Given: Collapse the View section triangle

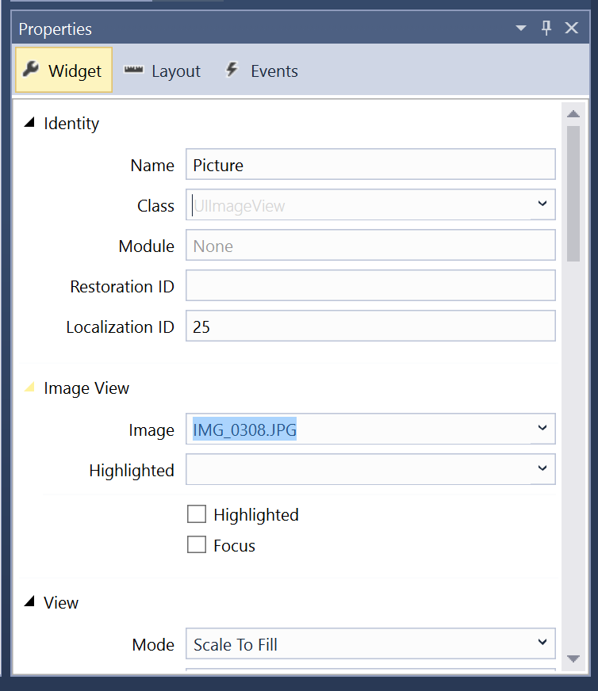Looking at the screenshot, I should coord(29,601).
